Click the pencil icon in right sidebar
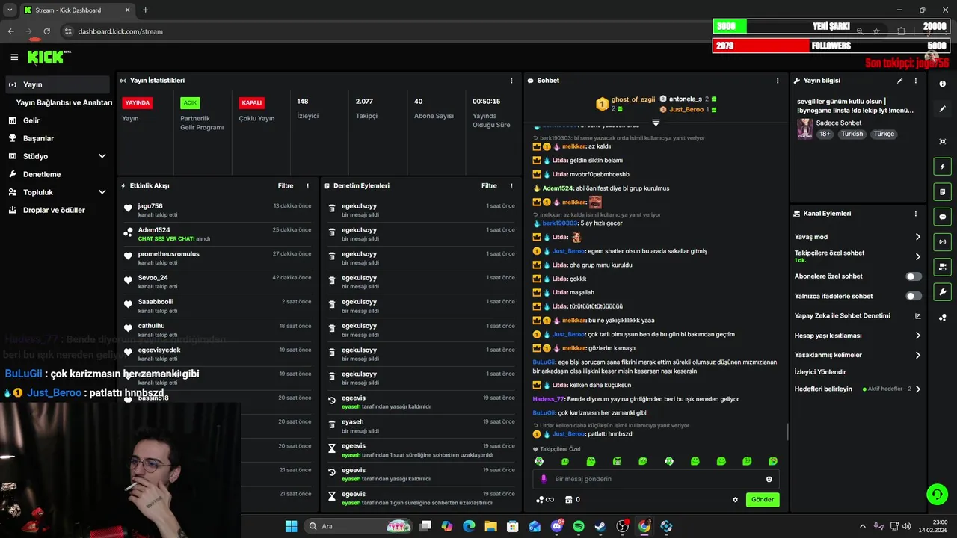Image resolution: width=957 pixels, height=538 pixels. click(x=942, y=109)
